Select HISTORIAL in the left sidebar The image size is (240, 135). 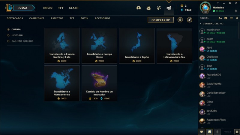[17, 35]
